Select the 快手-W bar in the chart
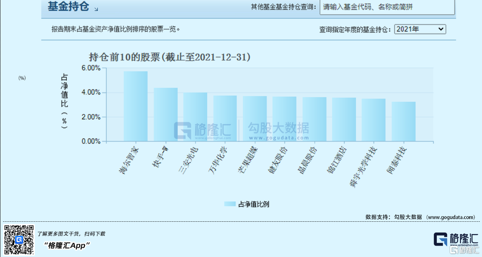 (166, 114)
